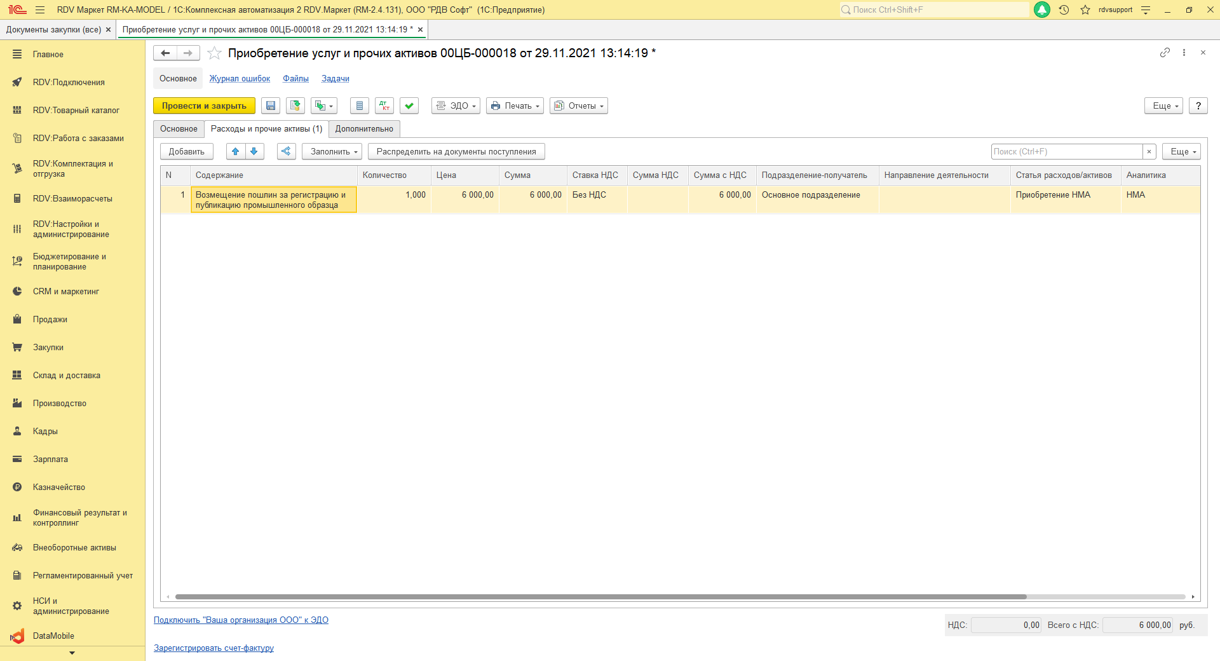Open notifications bell in title bar
This screenshot has width=1220, height=661.
tap(1042, 10)
